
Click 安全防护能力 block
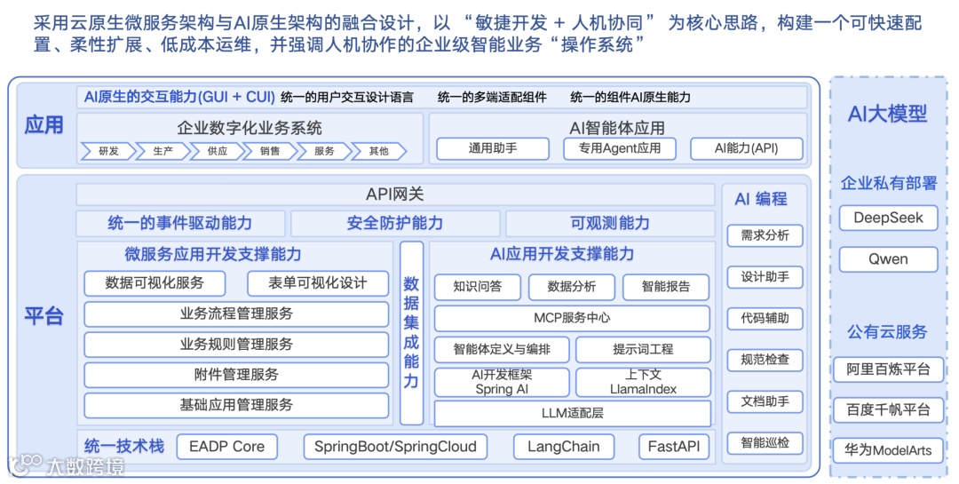(395, 223)
